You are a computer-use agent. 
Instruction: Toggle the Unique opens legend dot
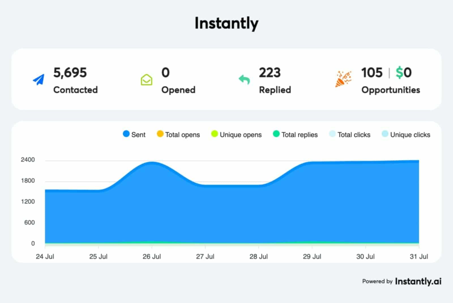click(x=214, y=134)
